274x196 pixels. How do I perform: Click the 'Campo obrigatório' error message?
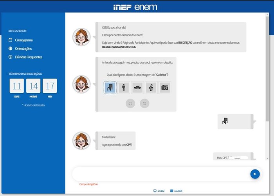coord(88,184)
